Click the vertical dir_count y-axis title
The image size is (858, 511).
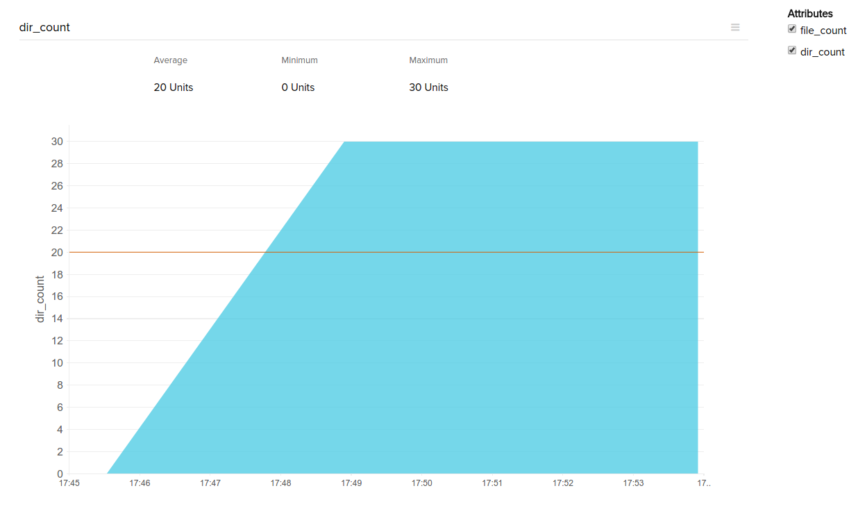tap(40, 299)
